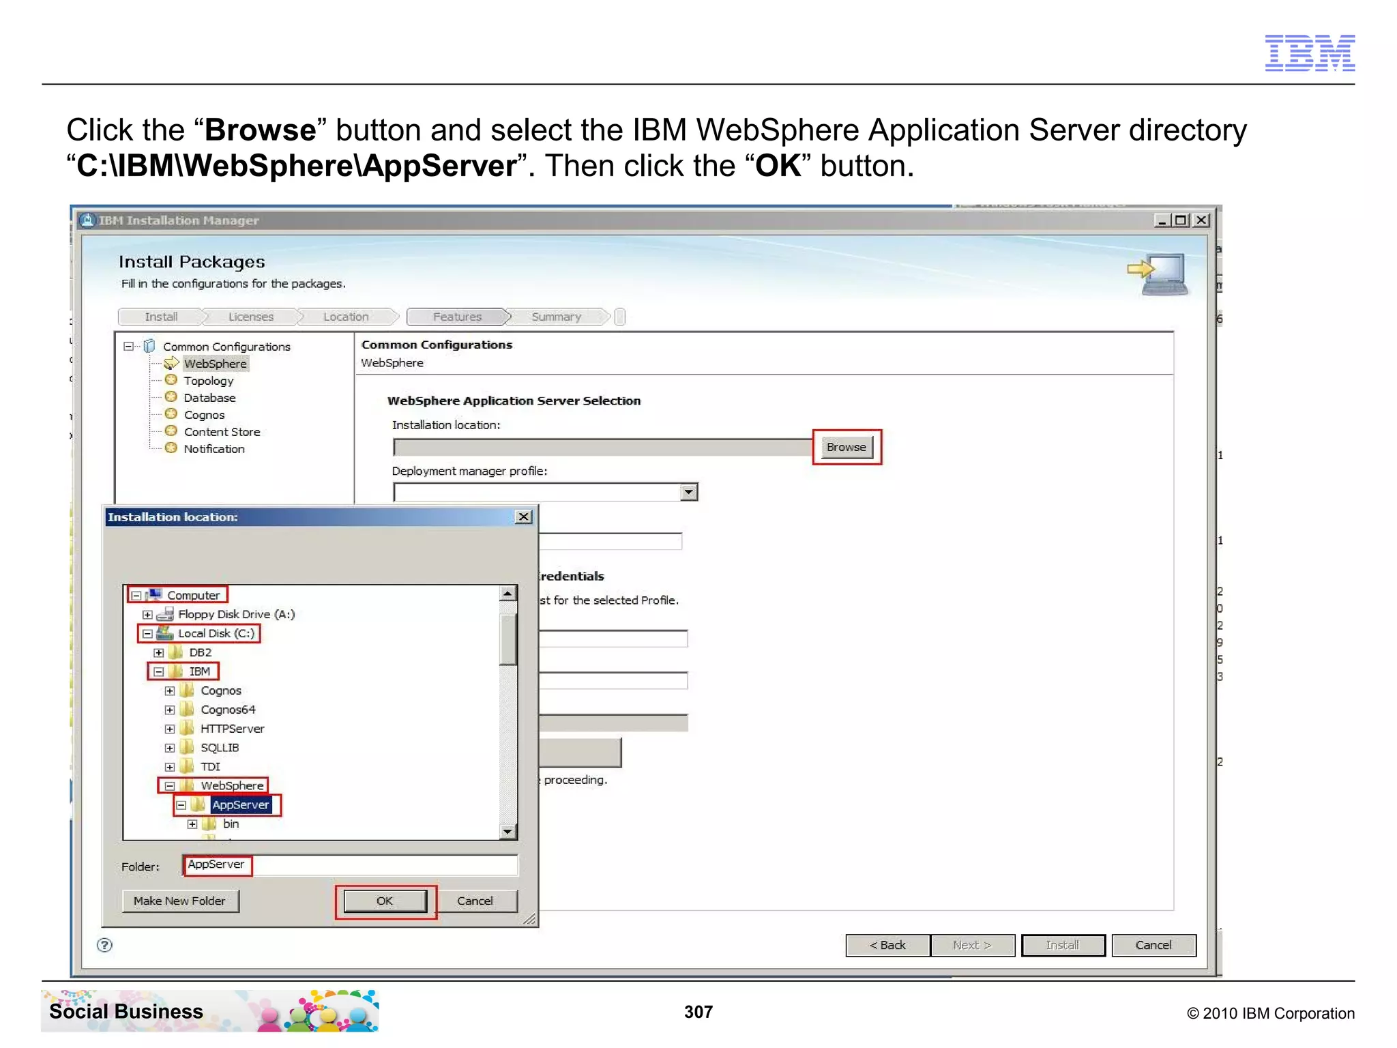The height and width of the screenshot is (1048, 1397).
Task: Expand the bin folder node
Action: (192, 824)
